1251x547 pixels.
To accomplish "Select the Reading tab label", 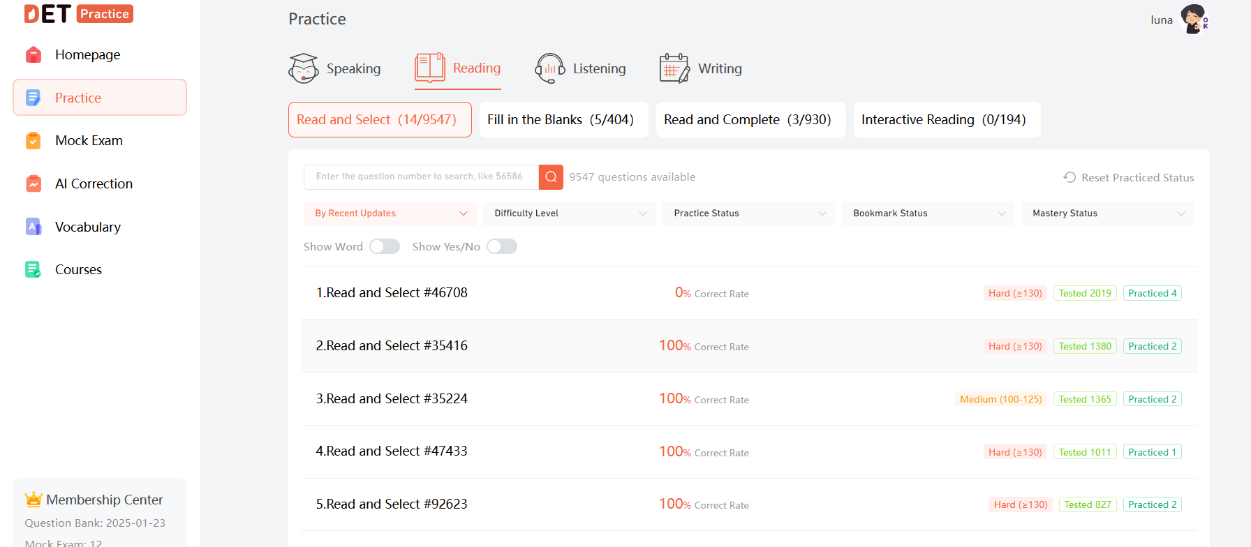I will 477,68.
